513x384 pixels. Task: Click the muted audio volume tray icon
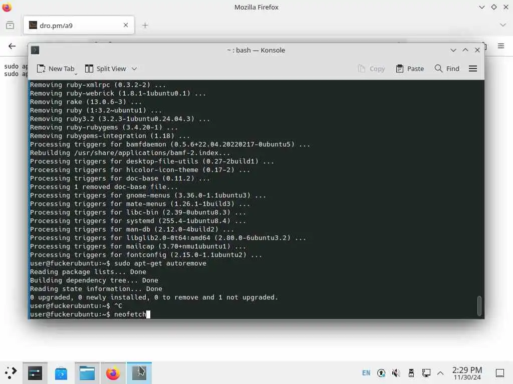(x=396, y=373)
